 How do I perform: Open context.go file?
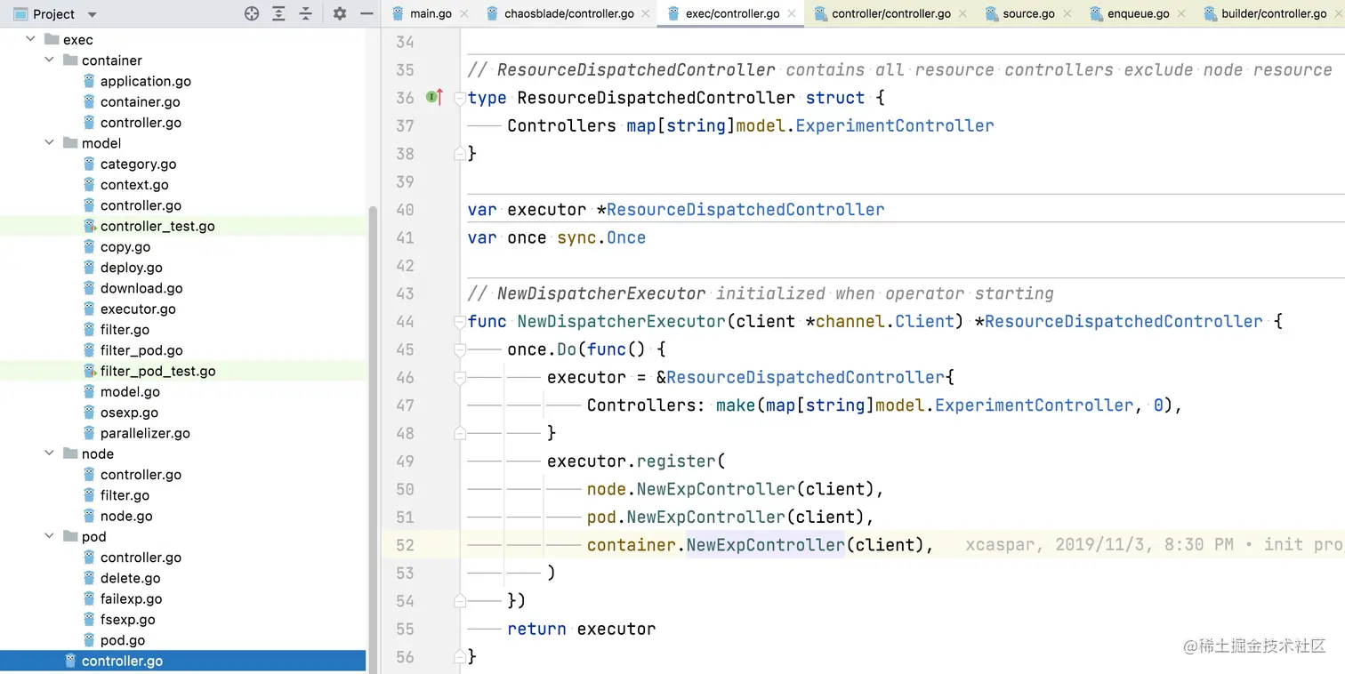134,184
